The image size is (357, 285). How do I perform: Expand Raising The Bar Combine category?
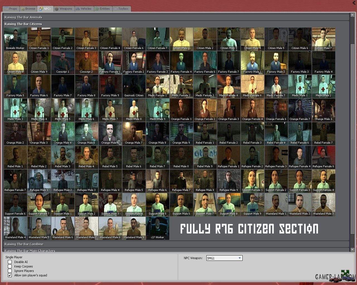pos(176,244)
